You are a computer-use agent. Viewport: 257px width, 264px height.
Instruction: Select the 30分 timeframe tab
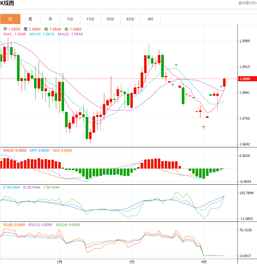point(110,19)
